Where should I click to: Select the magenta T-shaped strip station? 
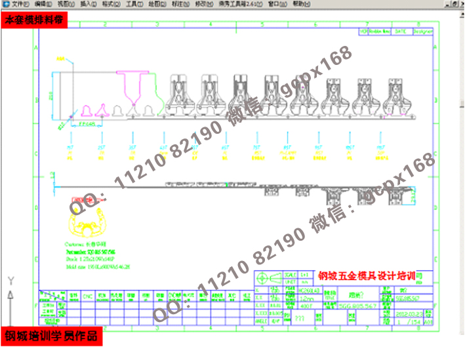[x=138, y=85]
